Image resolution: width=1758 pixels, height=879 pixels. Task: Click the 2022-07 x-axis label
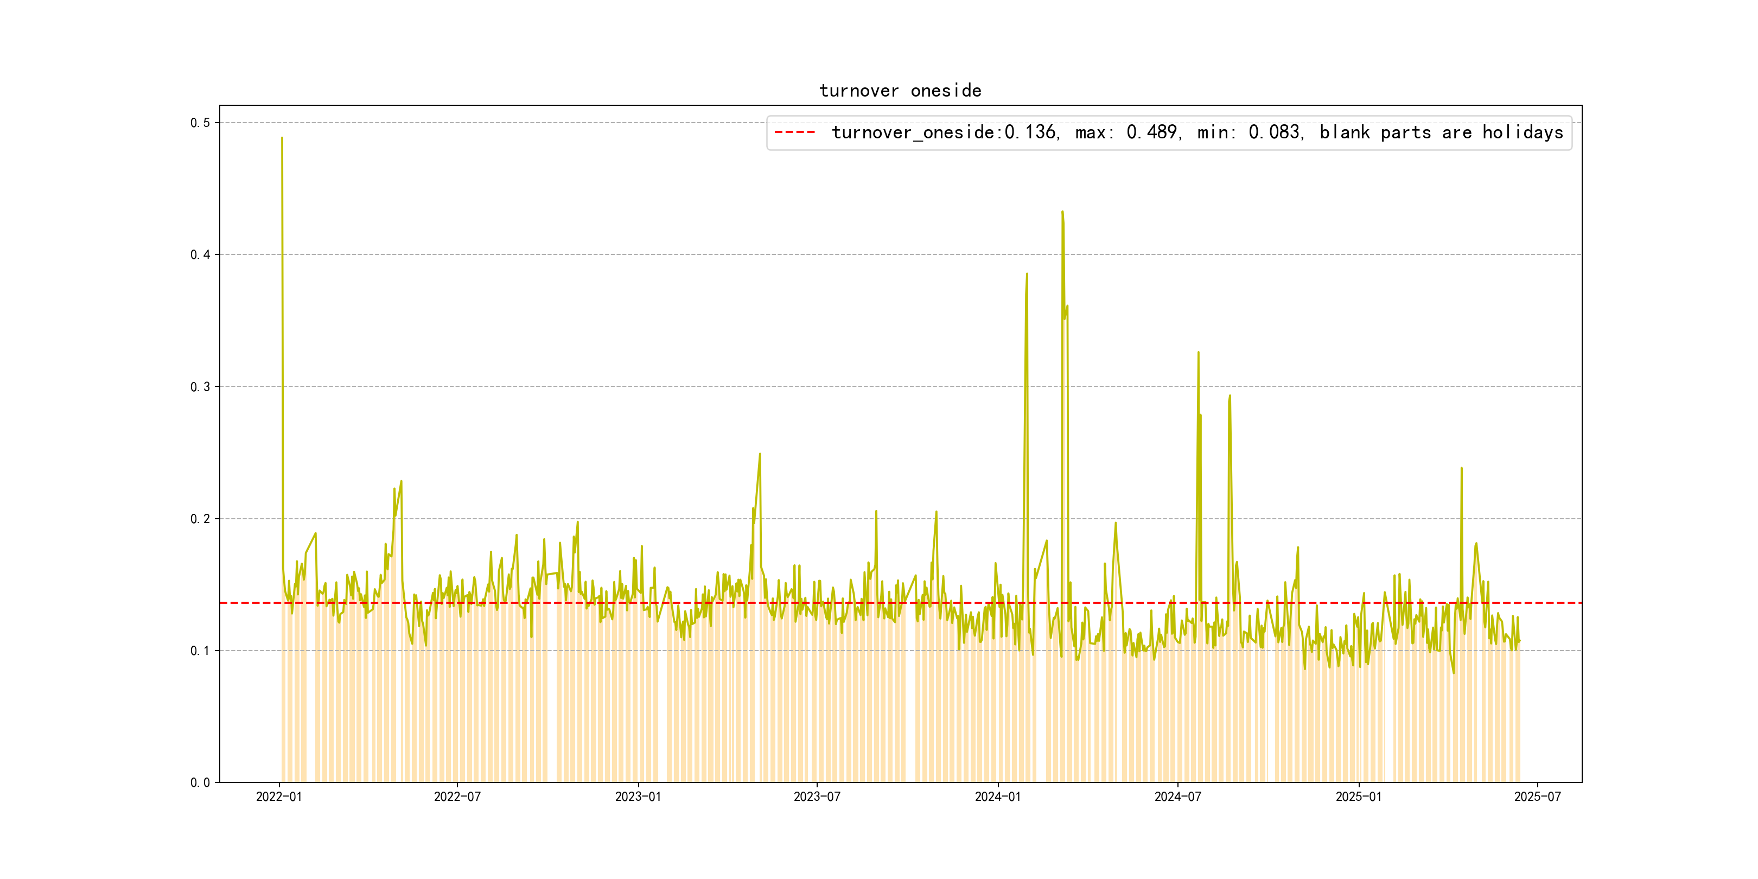pyautogui.click(x=457, y=797)
